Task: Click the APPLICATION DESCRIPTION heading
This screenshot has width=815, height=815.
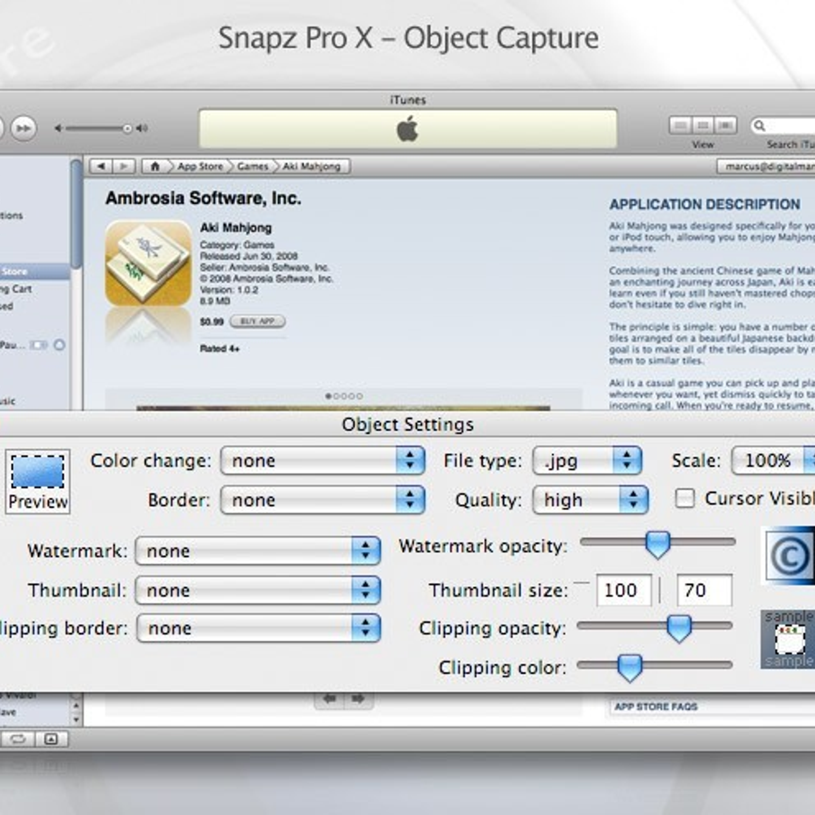Action: click(x=704, y=204)
